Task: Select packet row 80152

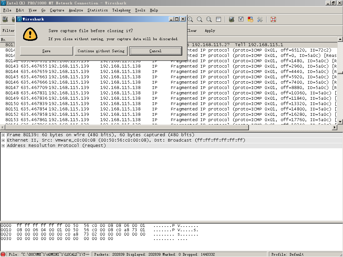Action: point(169,114)
